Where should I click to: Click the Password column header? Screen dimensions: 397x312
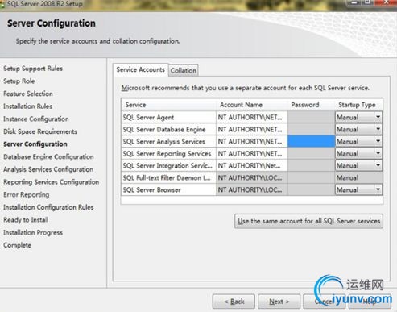click(311, 105)
